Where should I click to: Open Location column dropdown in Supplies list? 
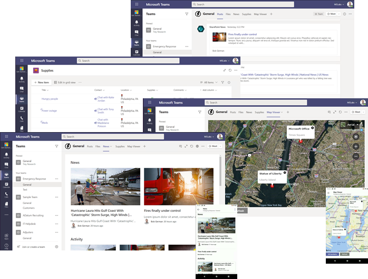131,90
